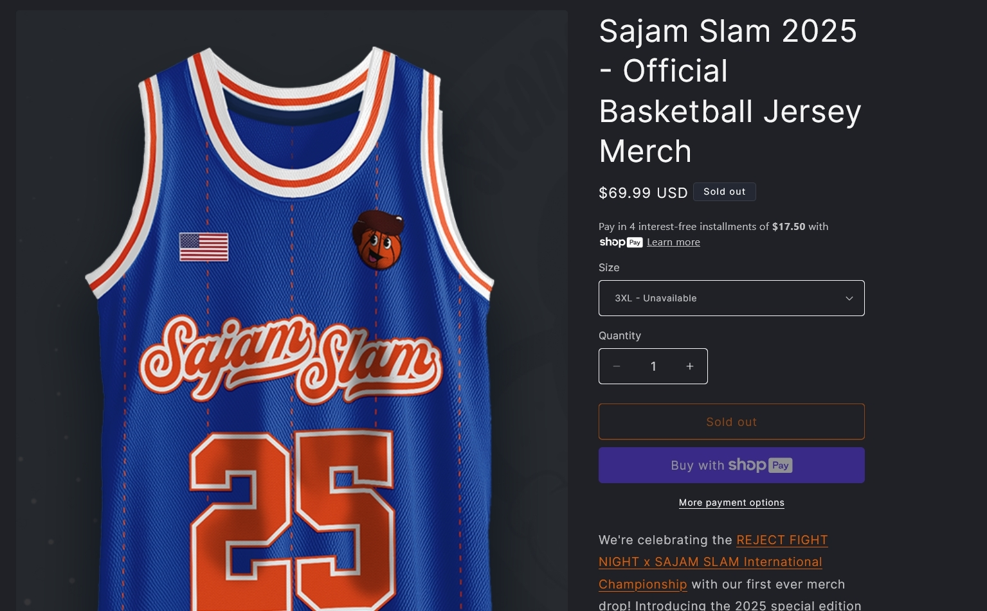This screenshot has height=611, width=987.
Task: Click the chevron arrow in the Size selector
Action: tap(849, 298)
